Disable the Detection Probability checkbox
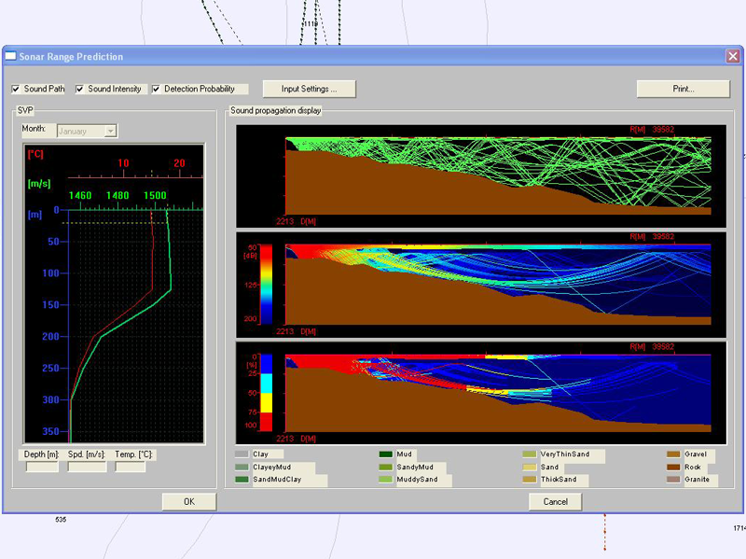 pyautogui.click(x=156, y=90)
